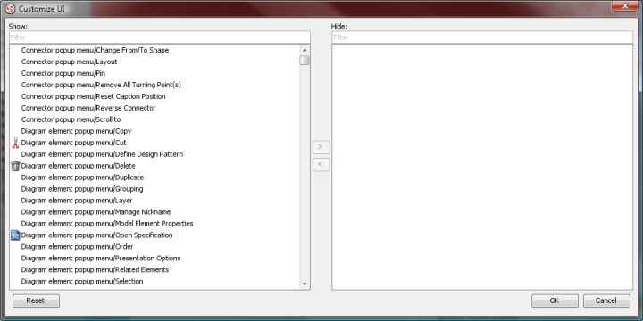The width and height of the screenshot is (643, 321).
Task: Click the right arrow move-to-Hide button
Action: point(321,147)
